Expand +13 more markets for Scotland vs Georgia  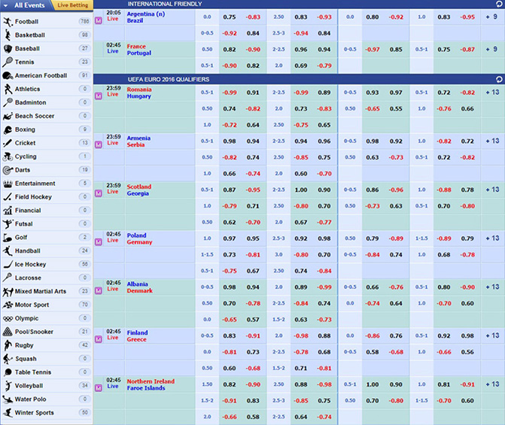(x=492, y=190)
